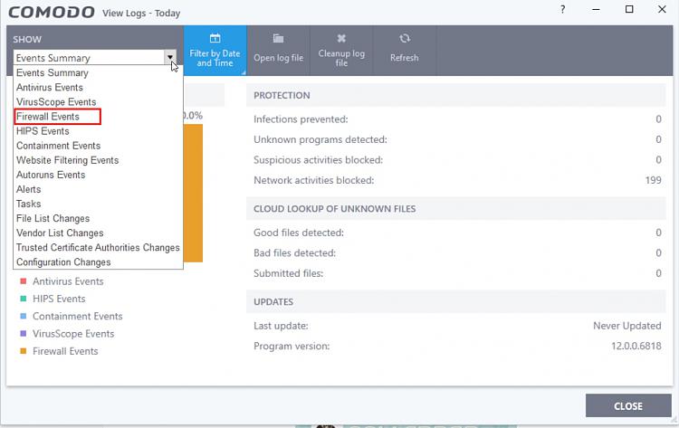Click the blue Containment Events legend swatch
Viewport: 679px width, 428px height.
(x=24, y=317)
